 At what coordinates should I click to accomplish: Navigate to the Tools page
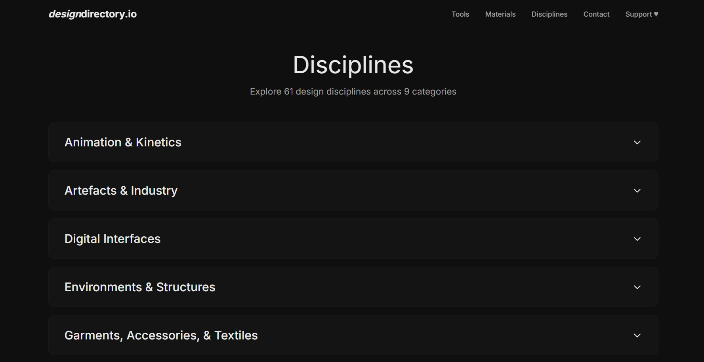[x=460, y=14]
